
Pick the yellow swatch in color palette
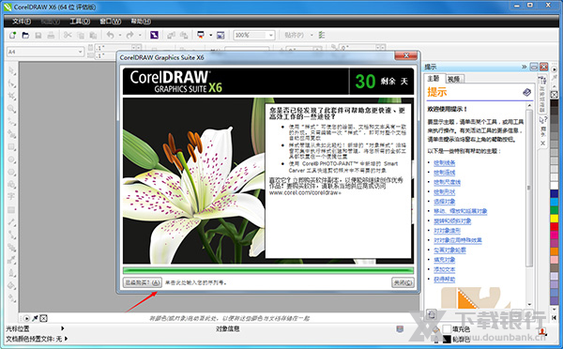point(555,218)
